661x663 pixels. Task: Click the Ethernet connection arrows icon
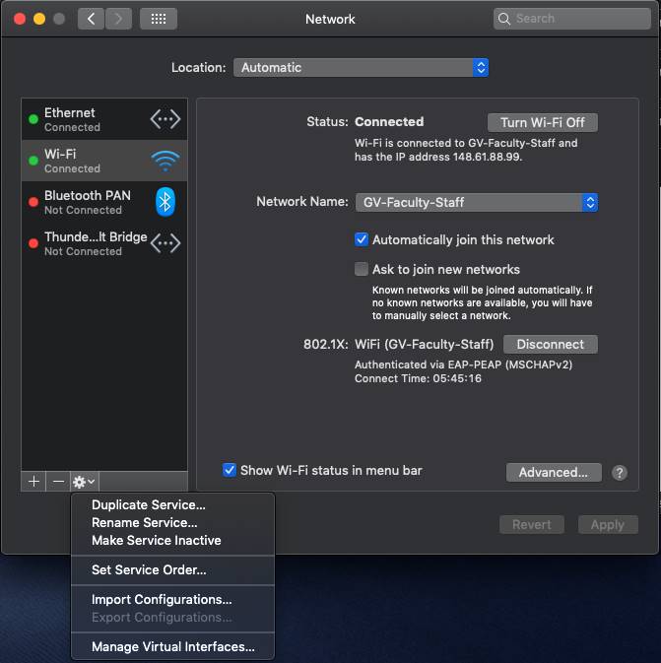point(165,119)
